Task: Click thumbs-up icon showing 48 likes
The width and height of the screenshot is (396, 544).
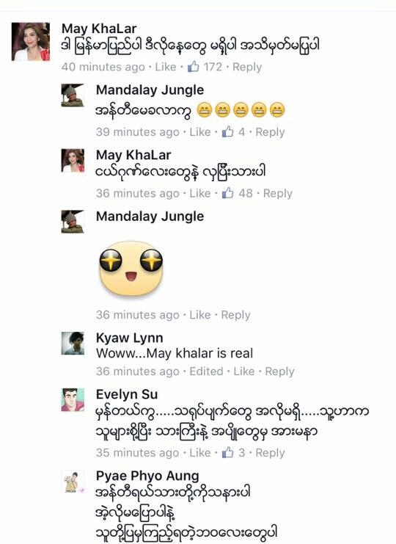Action: click(x=227, y=193)
